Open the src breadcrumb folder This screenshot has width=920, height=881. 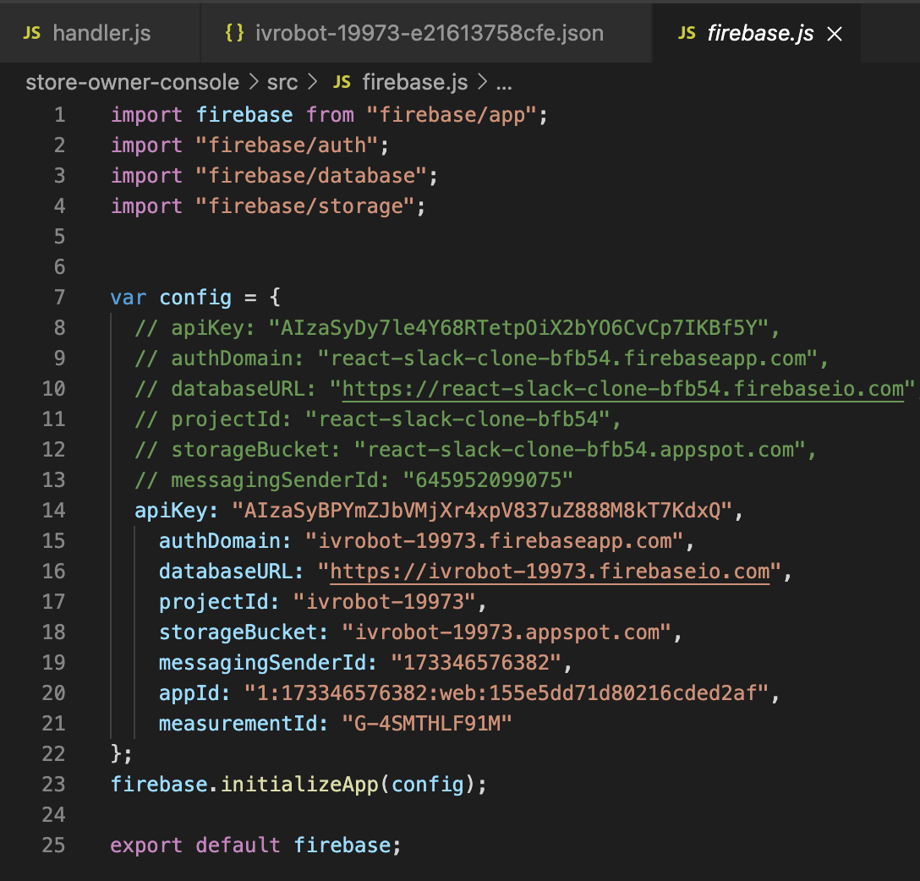tap(282, 82)
